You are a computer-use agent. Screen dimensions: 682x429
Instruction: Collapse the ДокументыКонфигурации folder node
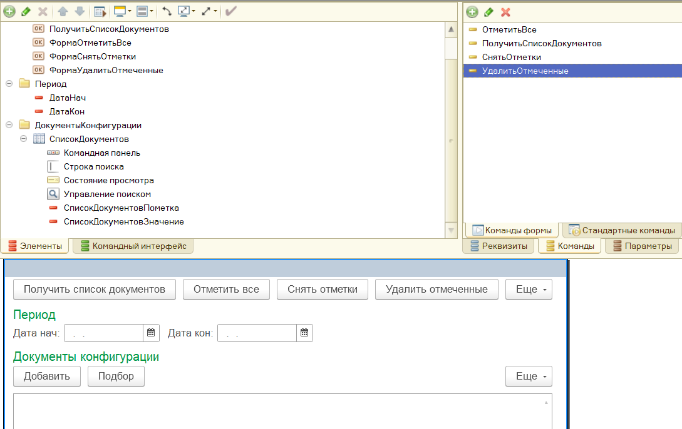click(9, 125)
